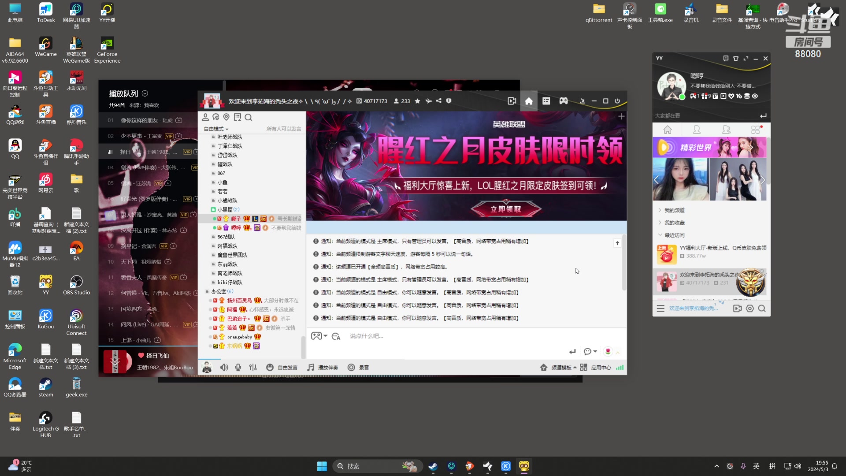Open the 应用中心 app center icon
The width and height of the screenshot is (846, 476).
601,367
